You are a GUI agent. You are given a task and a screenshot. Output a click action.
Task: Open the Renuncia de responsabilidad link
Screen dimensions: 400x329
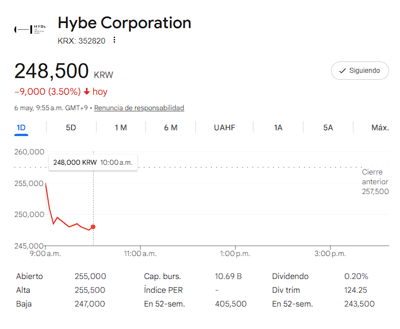click(139, 108)
